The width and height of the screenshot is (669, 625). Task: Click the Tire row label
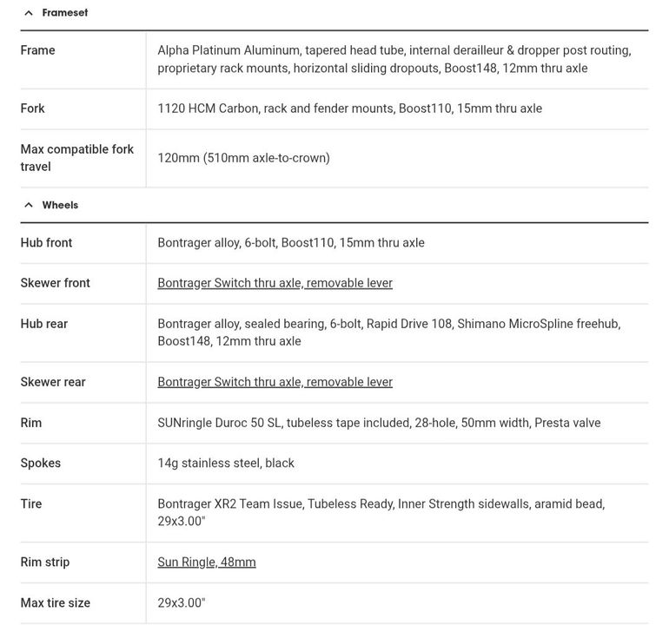pos(31,504)
